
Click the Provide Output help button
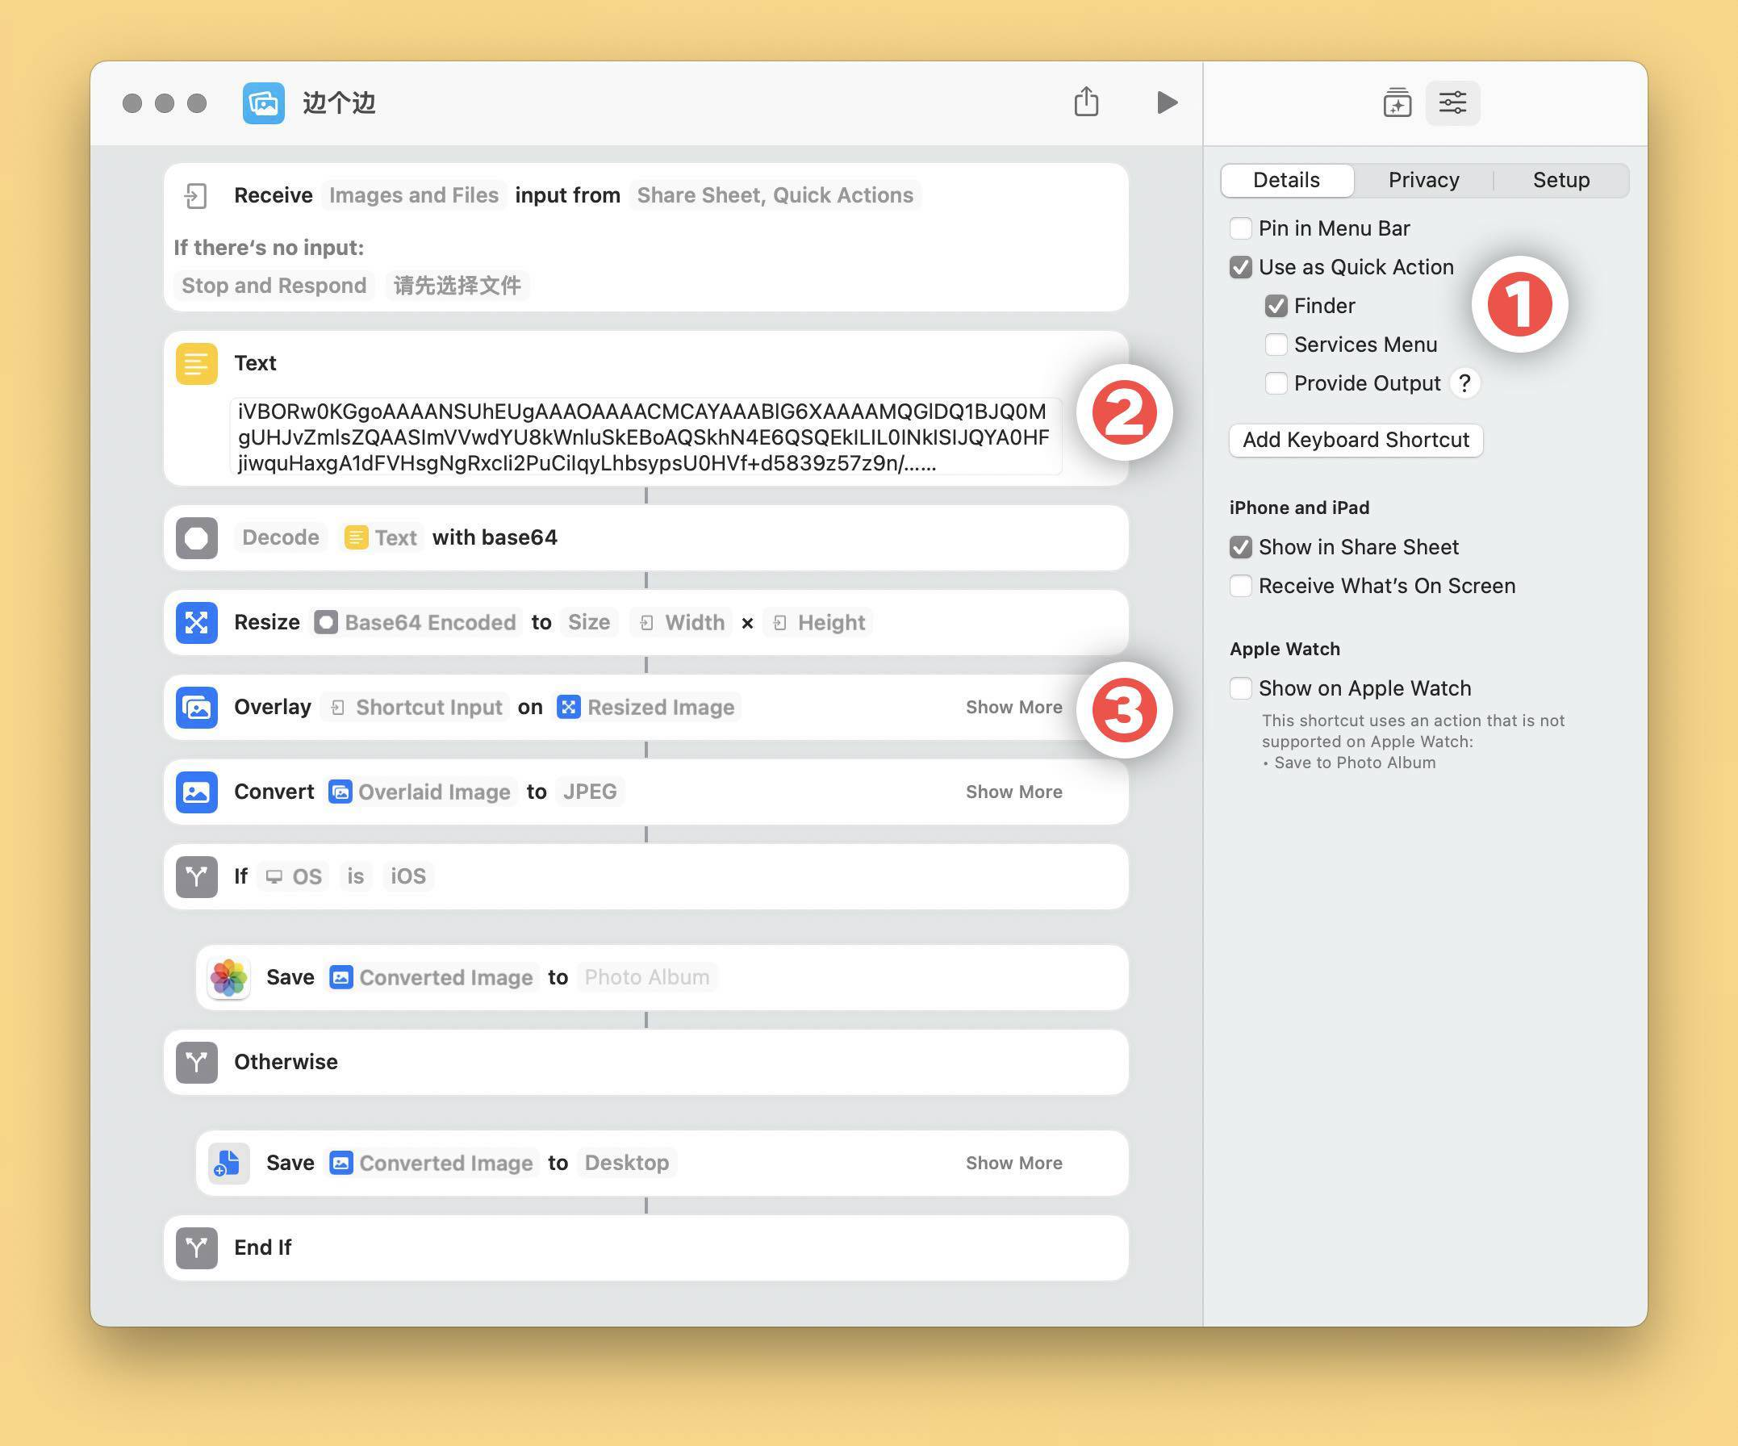pyautogui.click(x=1464, y=383)
